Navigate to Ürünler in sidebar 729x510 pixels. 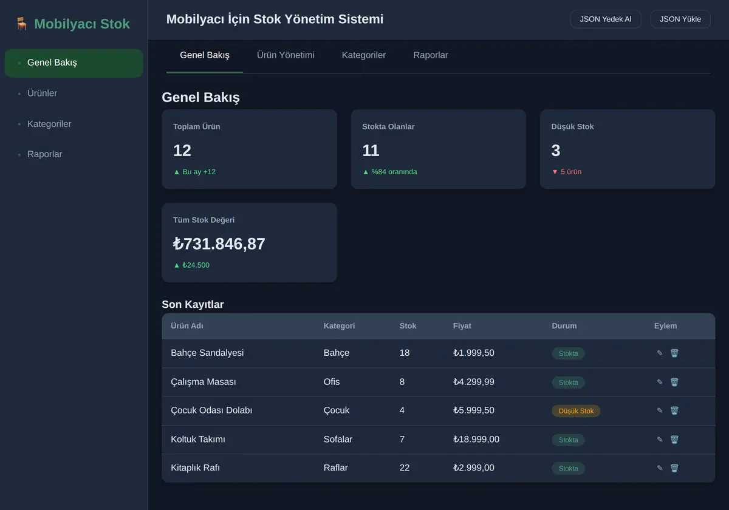pos(74,93)
